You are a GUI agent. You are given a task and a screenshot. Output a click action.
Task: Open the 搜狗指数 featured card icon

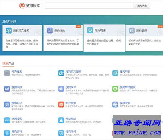pos(50,30)
